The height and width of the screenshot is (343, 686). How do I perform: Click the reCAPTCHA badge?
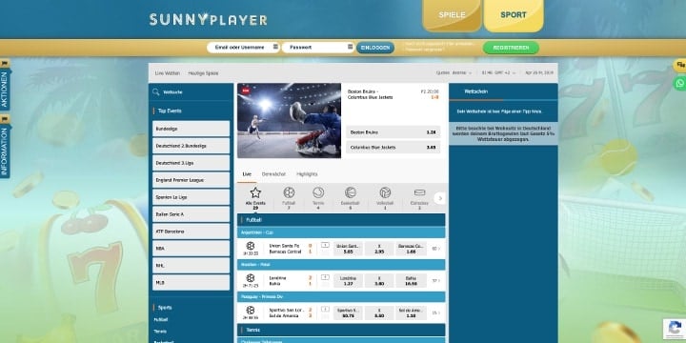[x=675, y=329]
